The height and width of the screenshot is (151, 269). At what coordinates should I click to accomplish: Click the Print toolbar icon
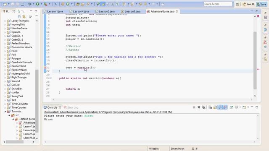pos(22,4)
